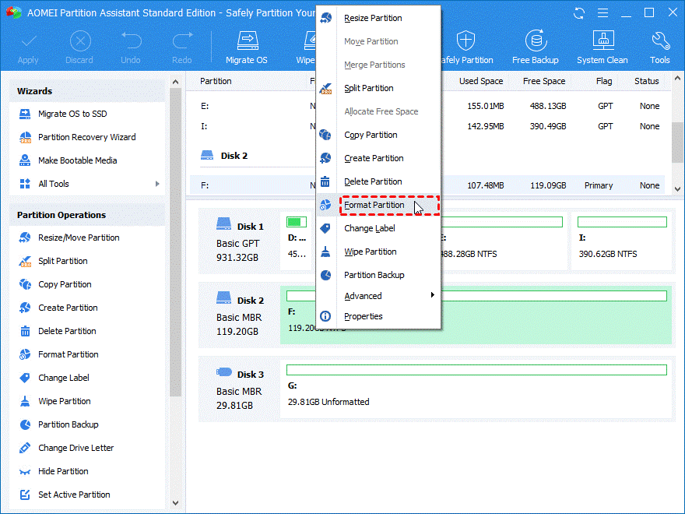Click the Discard toolbar icon

click(79, 40)
